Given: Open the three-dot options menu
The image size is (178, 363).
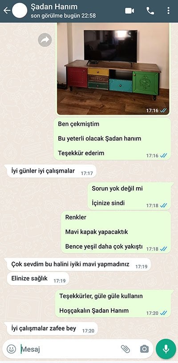Looking at the screenshot, I should (168, 11).
